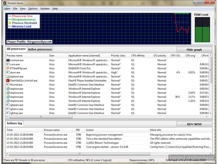Select the igfxpers.exe process icon
218x164 pixels.
pos(8,105)
